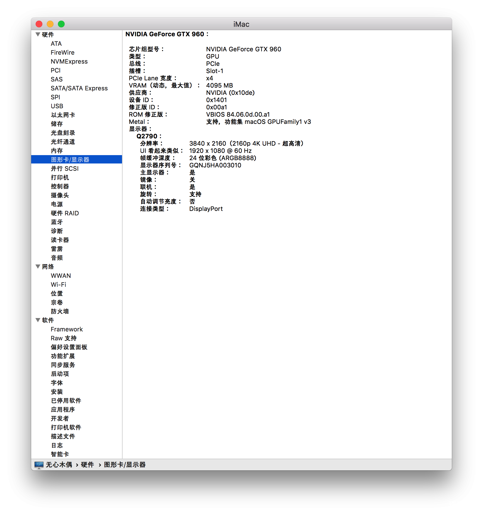The width and height of the screenshot is (483, 515).
Task: Select 智能卡 in the sidebar
Action: 60,454
